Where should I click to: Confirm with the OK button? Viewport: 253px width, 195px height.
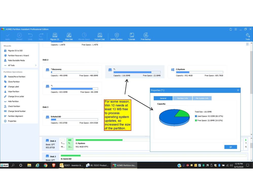230,147
